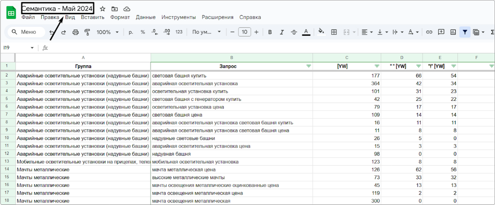This screenshot has height=205, width=495.
Task: Click the Print icon
Action: [x=76, y=32]
